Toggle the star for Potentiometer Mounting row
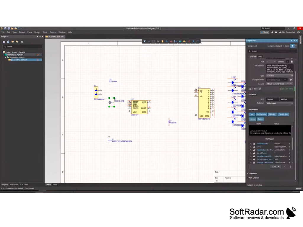 point(289,159)
